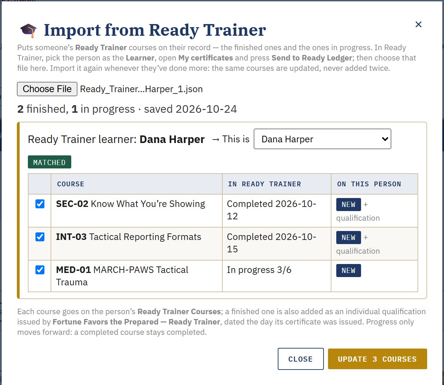
Task: Uncheck the INT-03 course checkbox
Action: (40, 237)
